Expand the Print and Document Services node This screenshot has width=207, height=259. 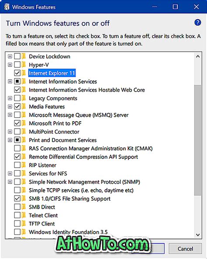[x=10, y=140]
